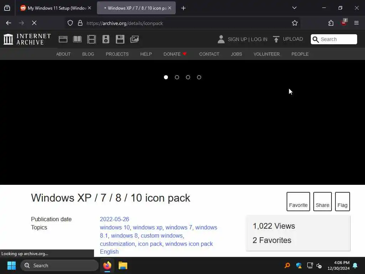Screen dimensions: 365x274
Task: Click the UPLOAD link
Action: 293,39
